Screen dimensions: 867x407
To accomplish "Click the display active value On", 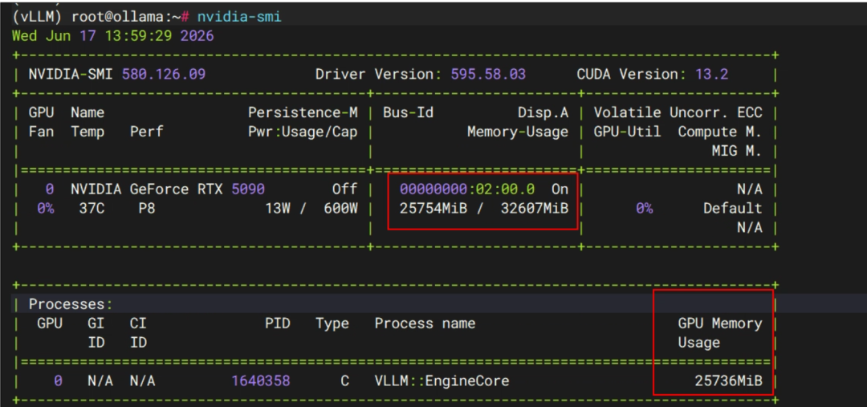I will 560,189.
